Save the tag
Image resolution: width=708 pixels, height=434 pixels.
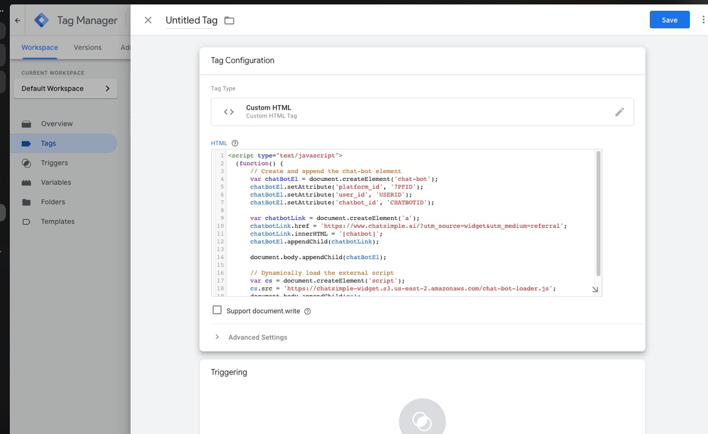pos(670,20)
